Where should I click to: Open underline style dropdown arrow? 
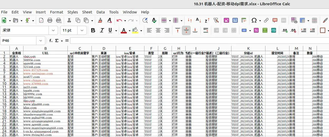pyautogui.click(x=116, y=31)
